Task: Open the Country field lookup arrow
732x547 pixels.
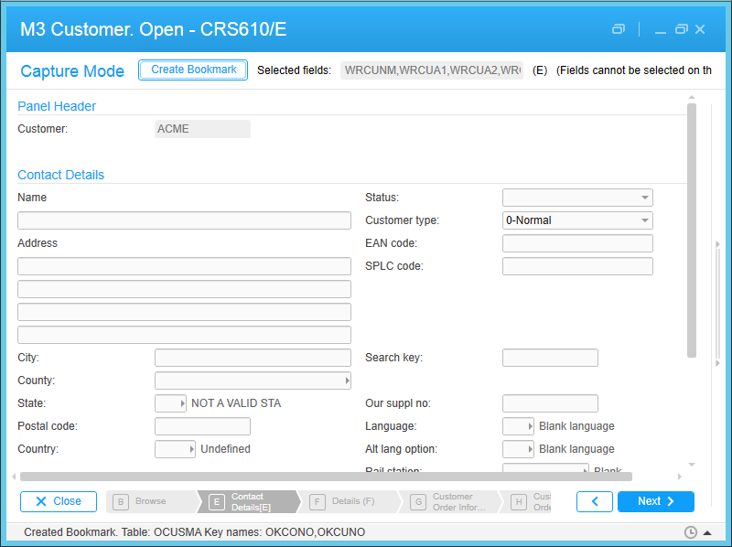Action: [x=190, y=449]
